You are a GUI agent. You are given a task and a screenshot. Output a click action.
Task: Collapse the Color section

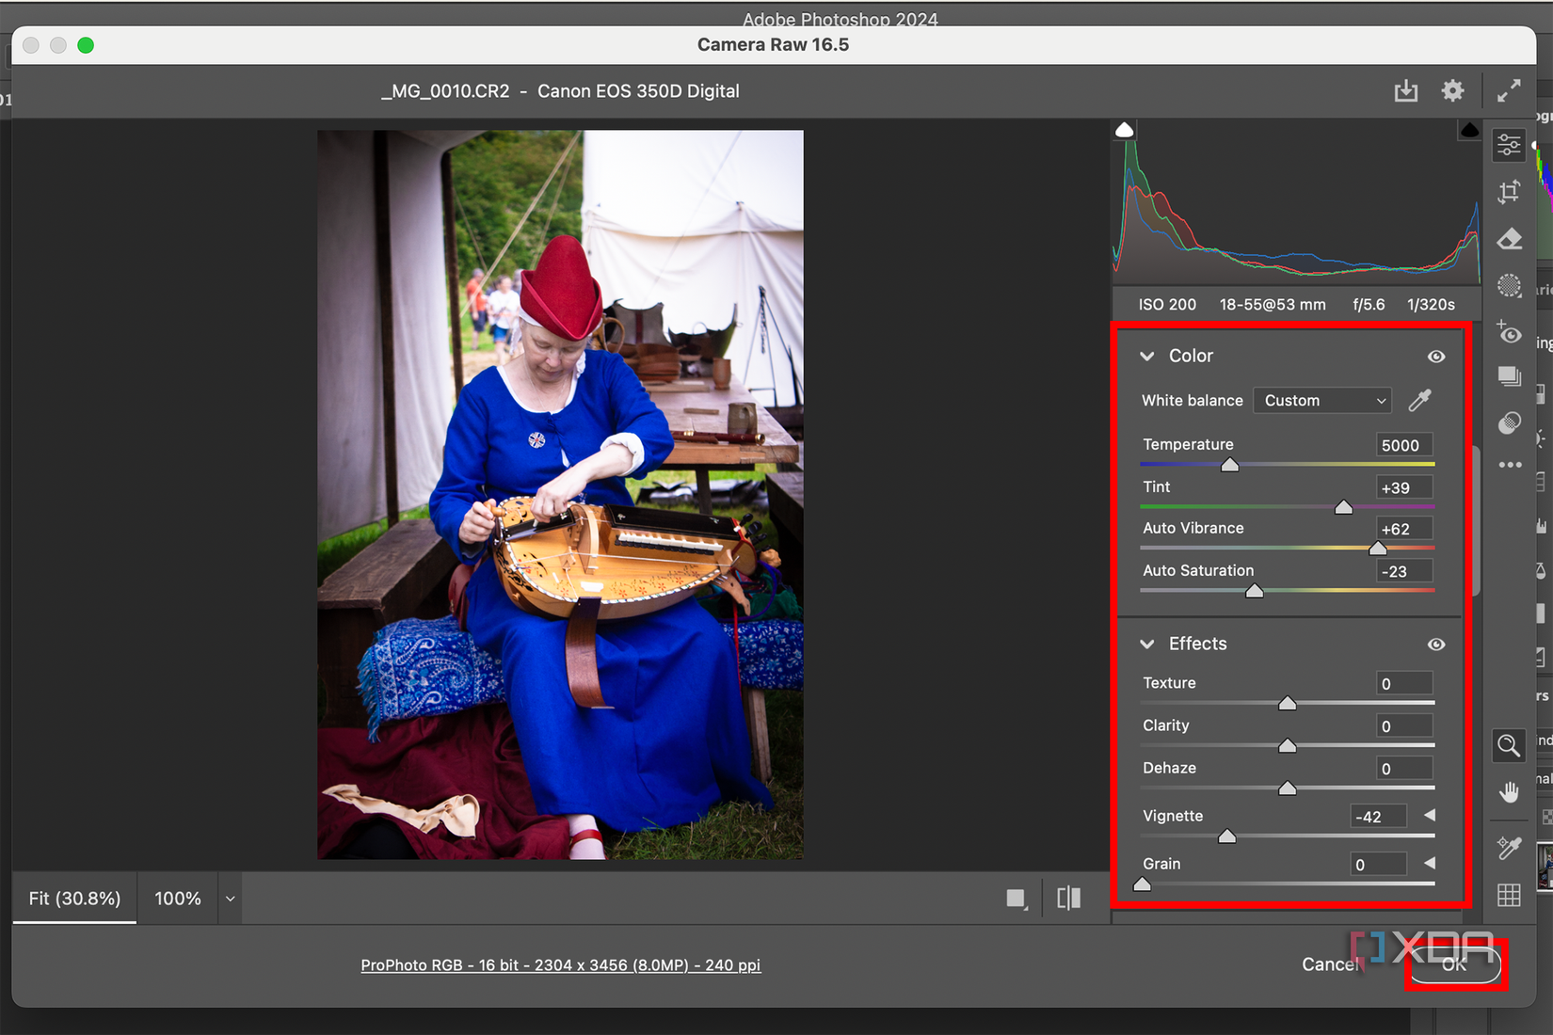1146,356
